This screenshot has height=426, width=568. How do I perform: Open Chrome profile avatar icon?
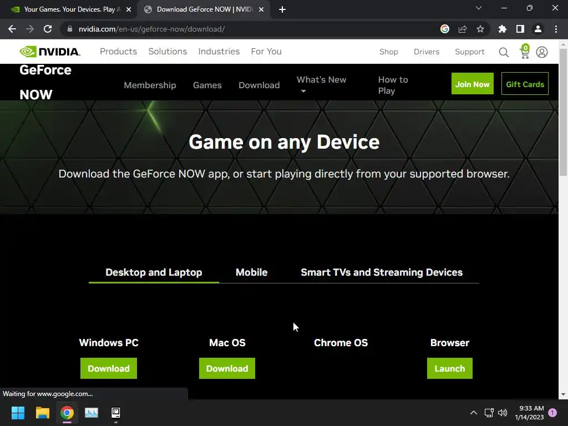538,29
